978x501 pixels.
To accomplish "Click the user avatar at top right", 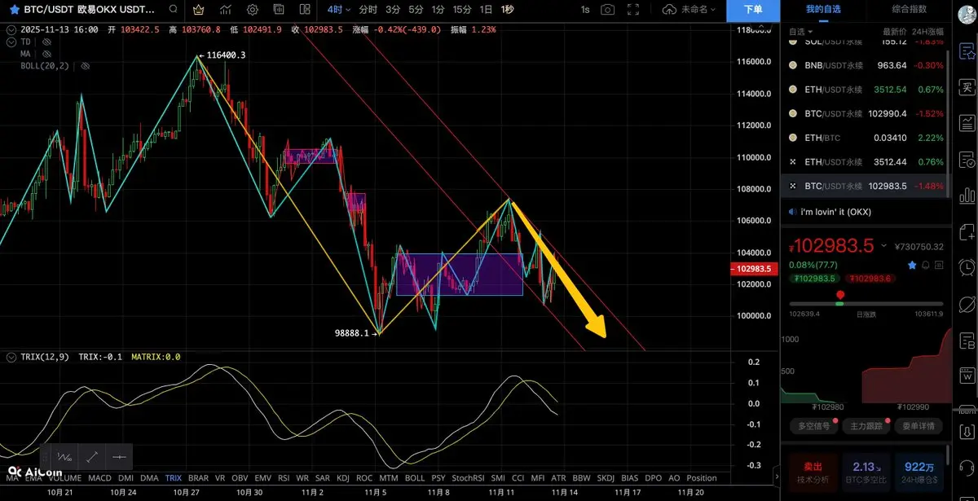I will tap(967, 14).
